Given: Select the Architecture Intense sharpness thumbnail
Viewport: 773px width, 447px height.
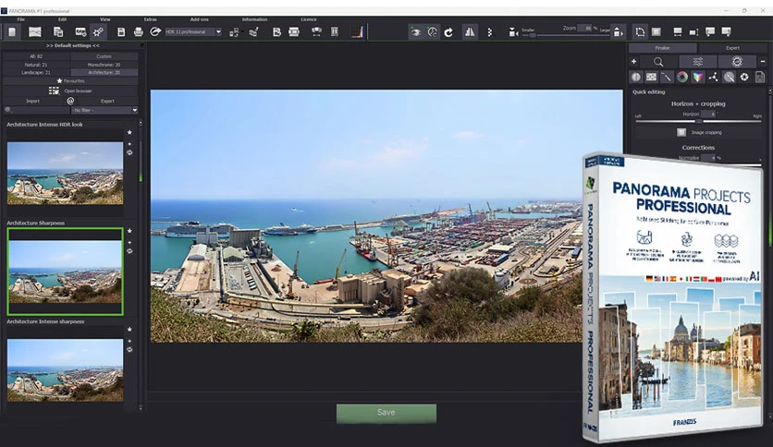Looking at the screenshot, I should pos(65,369).
